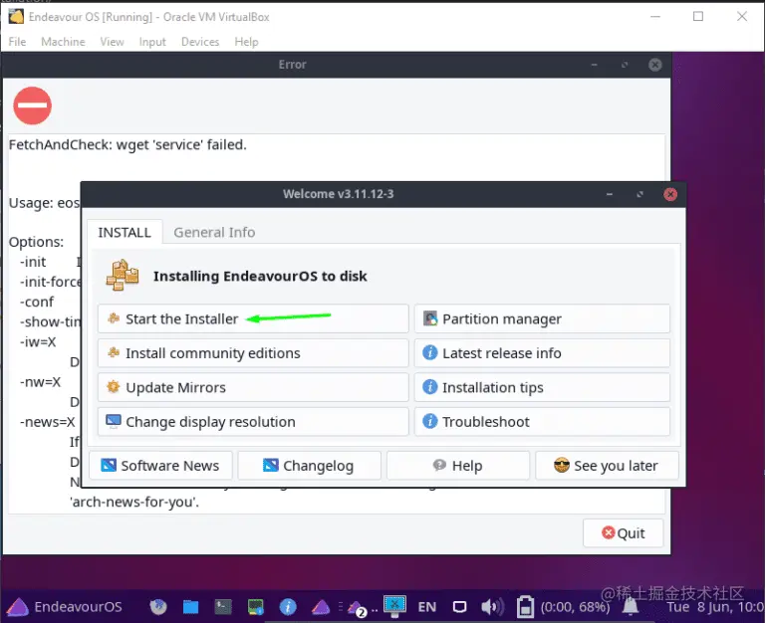This screenshot has height=623, width=765.
Task: Minimize the Welcome window
Action: coord(609,194)
